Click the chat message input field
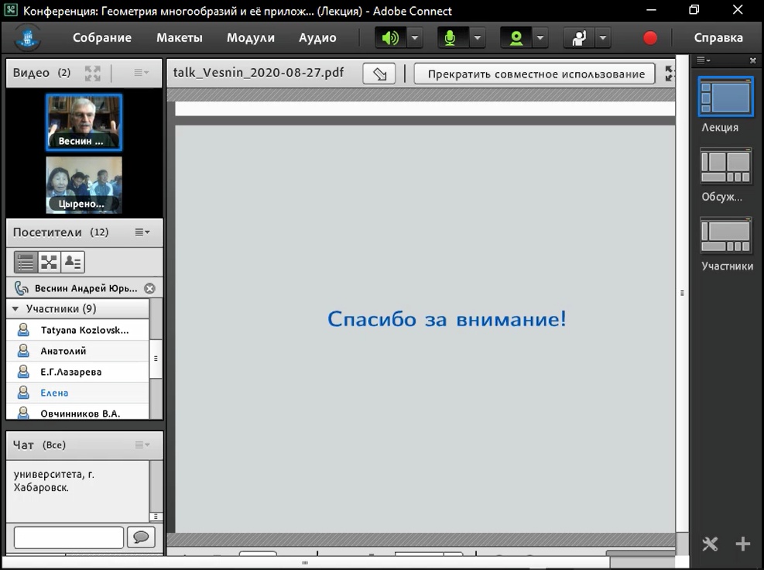The width and height of the screenshot is (764, 570). [69, 537]
